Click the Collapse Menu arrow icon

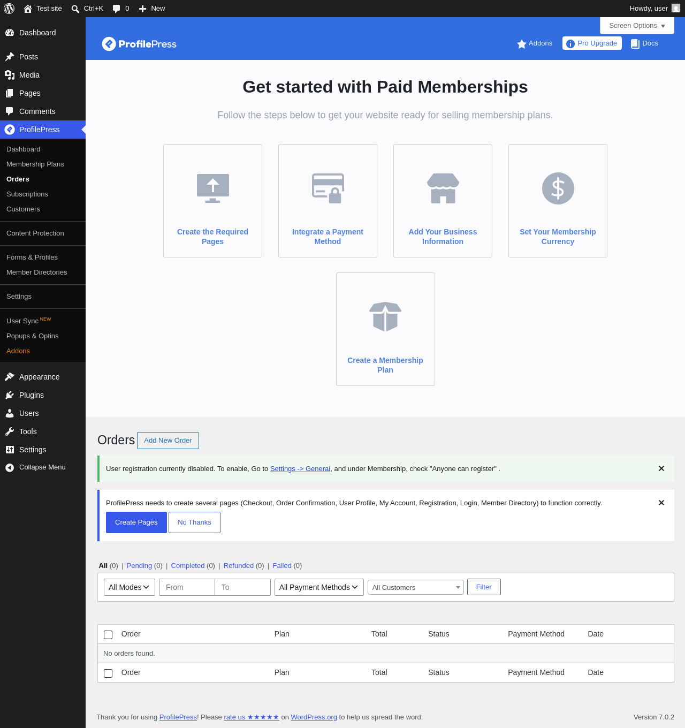click(10, 468)
